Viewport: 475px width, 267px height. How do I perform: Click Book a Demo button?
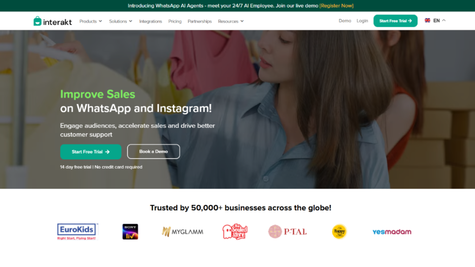point(153,152)
